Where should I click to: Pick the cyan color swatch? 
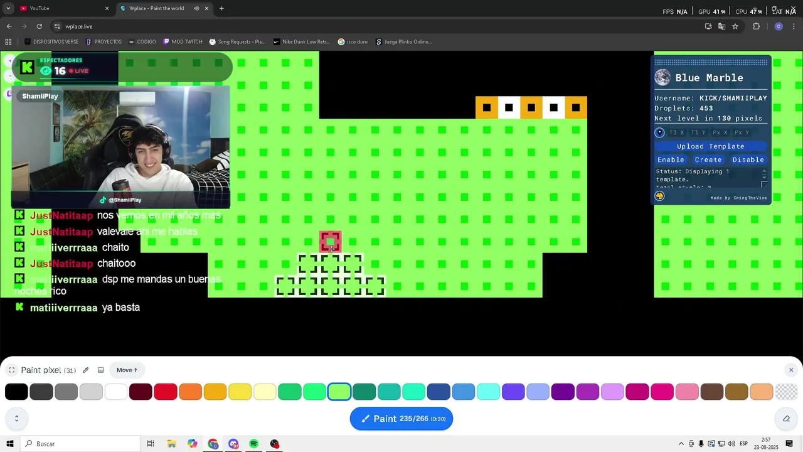tap(488, 392)
